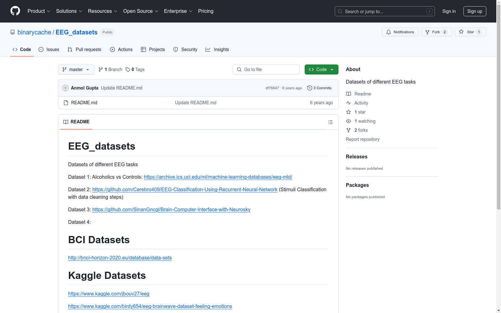
Task: Open the Projects tab
Action: (153, 49)
